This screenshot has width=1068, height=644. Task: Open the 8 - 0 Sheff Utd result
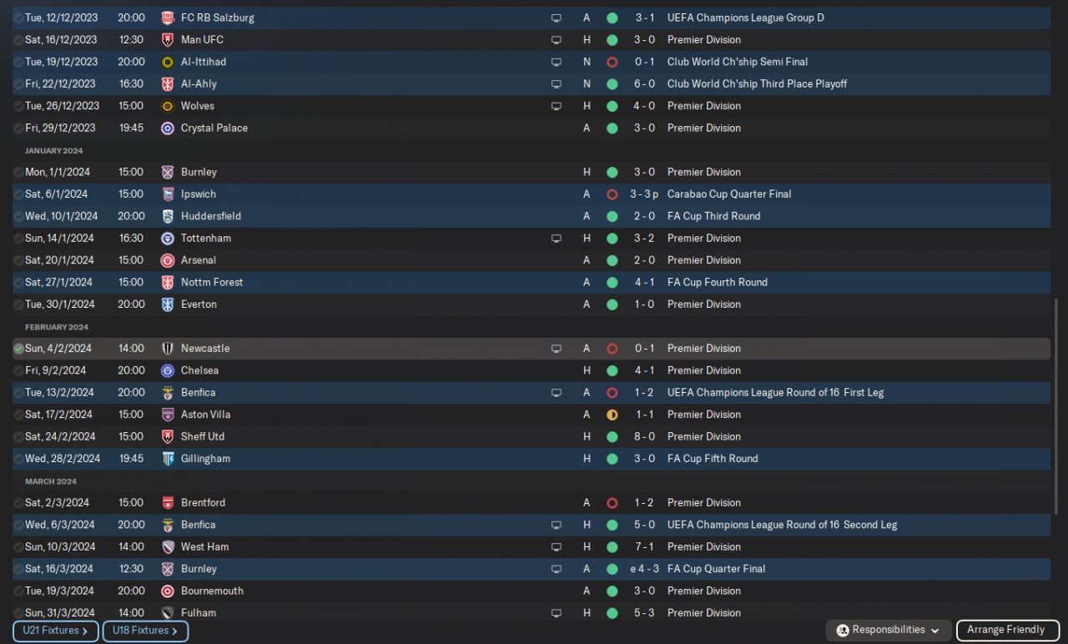point(644,437)
